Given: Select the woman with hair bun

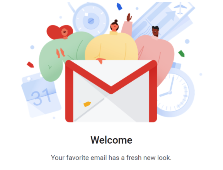Looking at the screenshot, I should tap(115, 26).
